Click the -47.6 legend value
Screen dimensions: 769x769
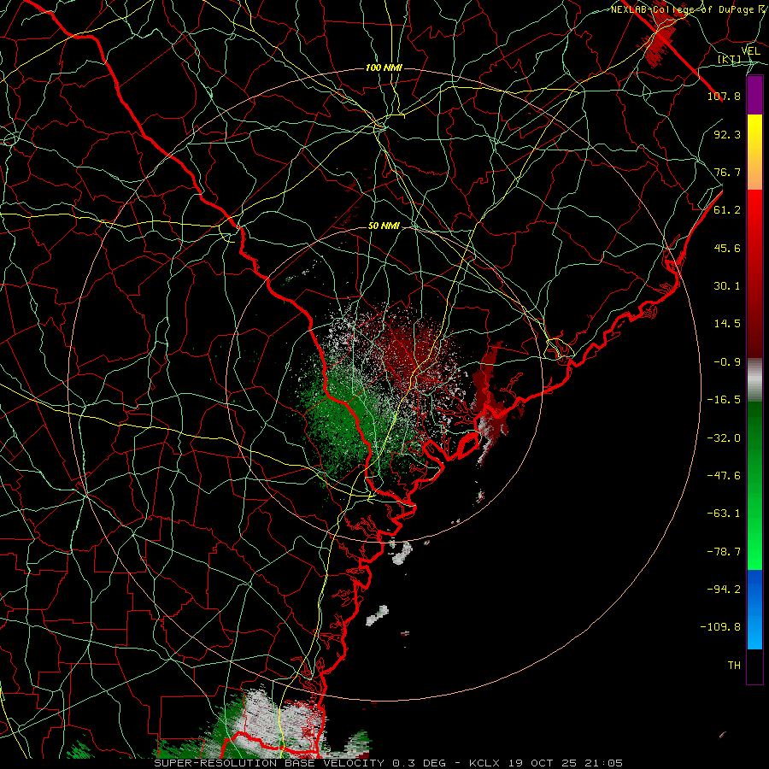pyautogui.click(x=724, y=476)
